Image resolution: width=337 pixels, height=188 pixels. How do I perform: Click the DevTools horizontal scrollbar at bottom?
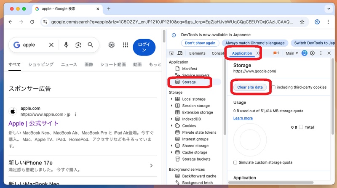click(271, 183)
